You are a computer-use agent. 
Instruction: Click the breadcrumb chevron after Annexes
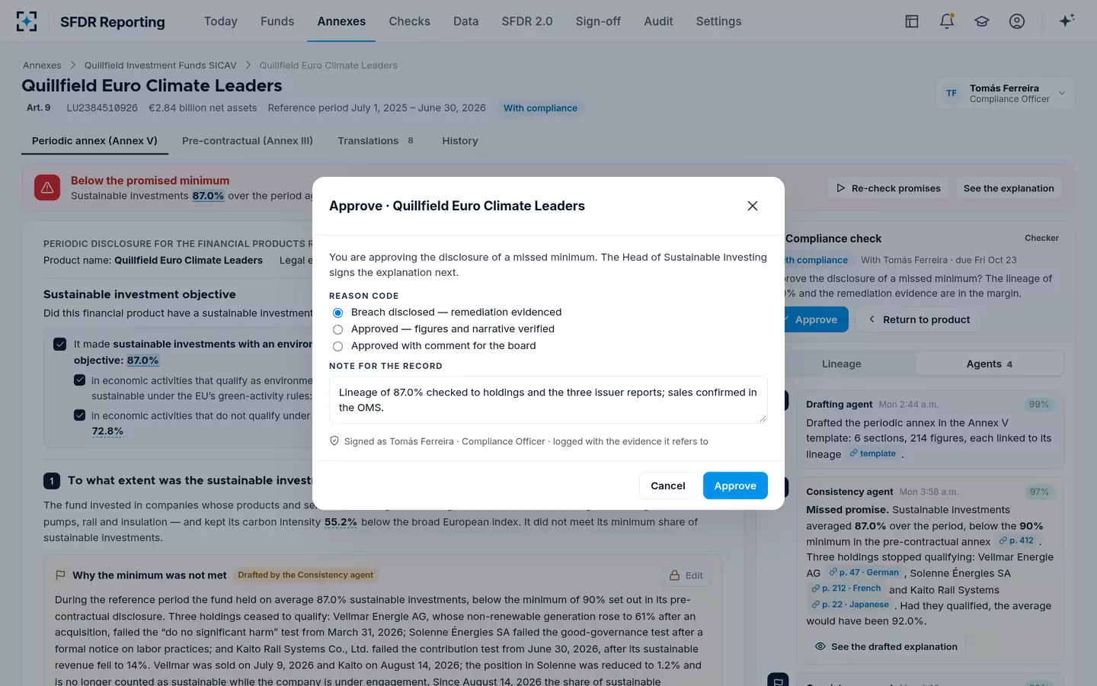[x=73, y=66]
